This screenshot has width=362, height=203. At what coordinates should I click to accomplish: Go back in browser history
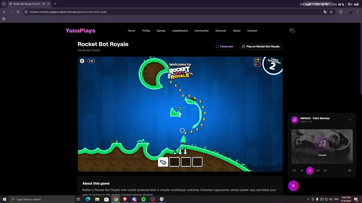pyautogui.click(x=4, y=12)
